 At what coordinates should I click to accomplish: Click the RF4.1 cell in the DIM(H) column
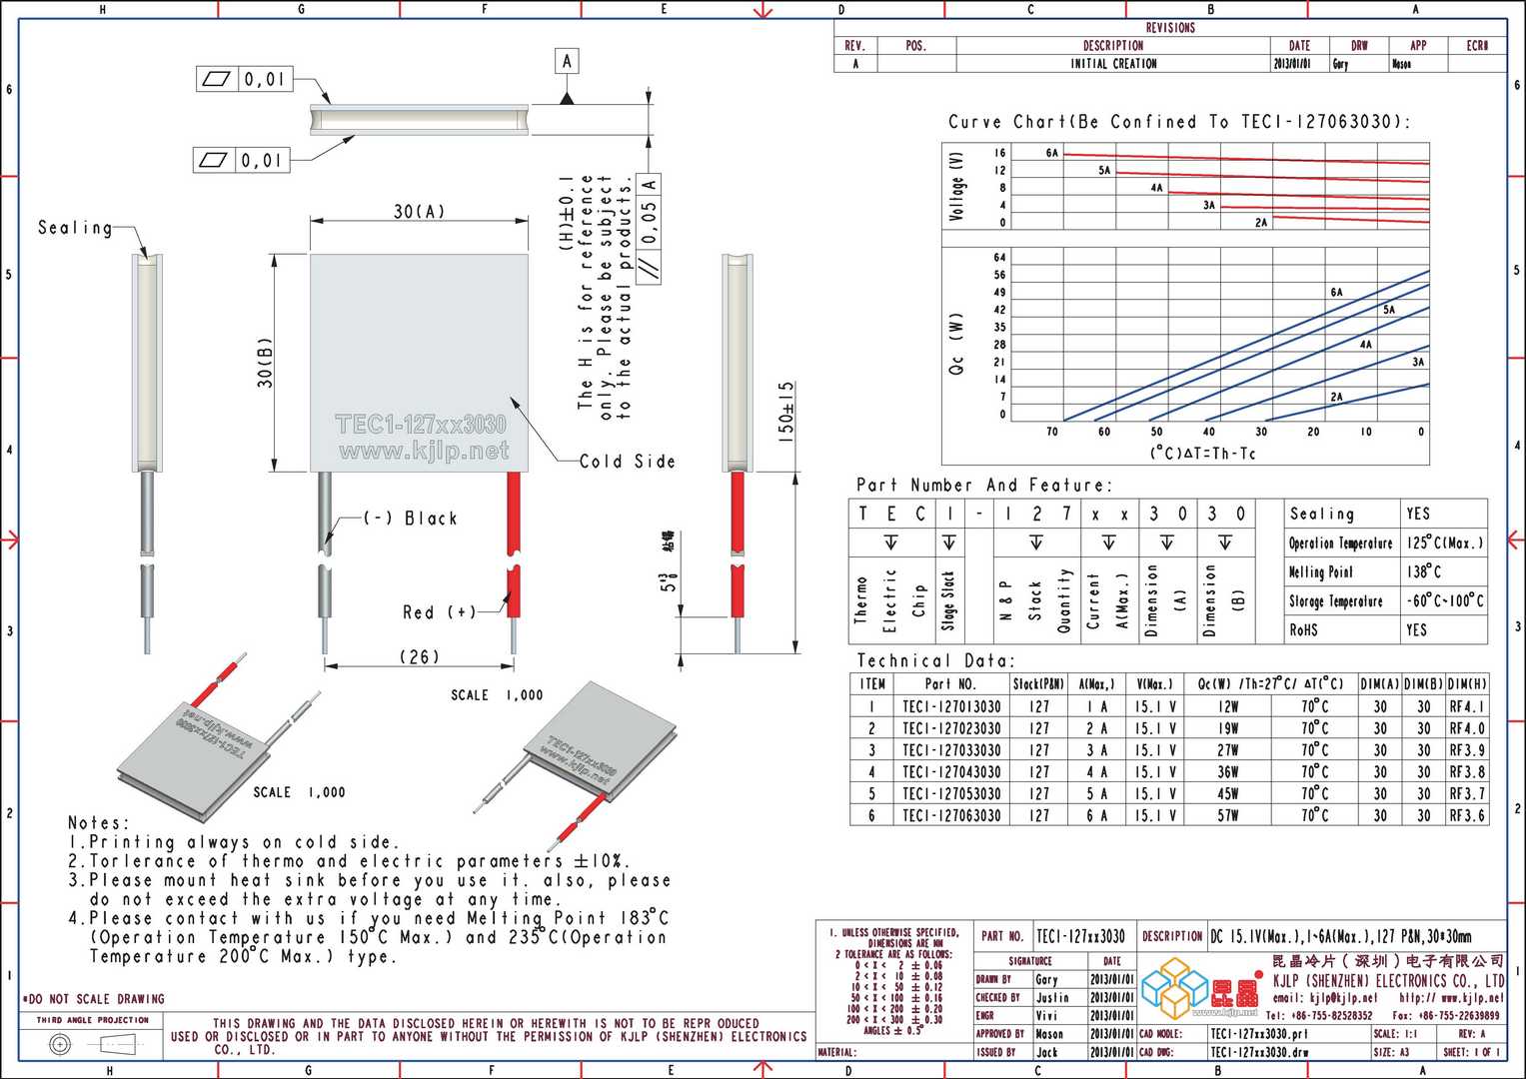click(1467, 706)
